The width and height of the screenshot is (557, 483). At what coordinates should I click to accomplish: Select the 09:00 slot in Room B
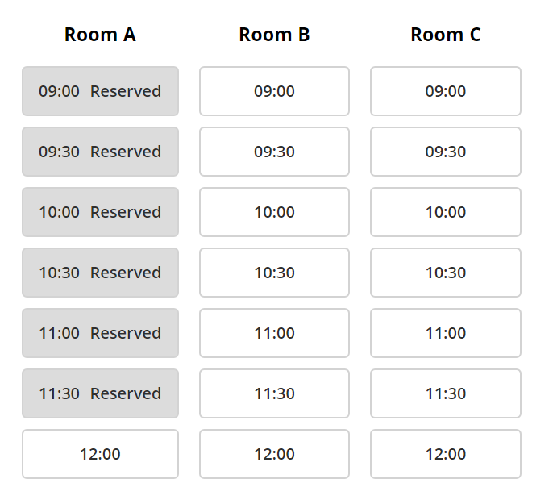(x=274, y=91)
